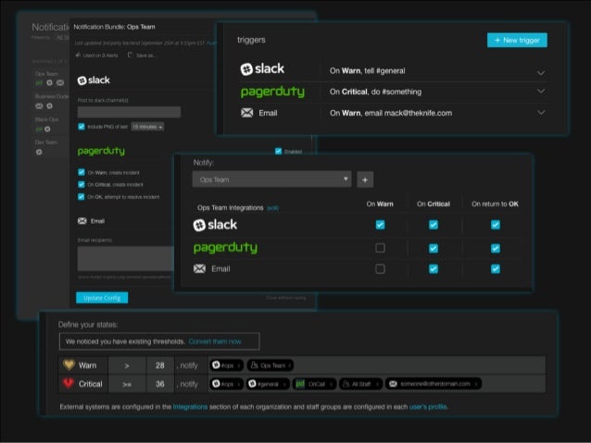The width and height of the screenshot is (591, 443).
Task: Click the Update Config button
Action: tap(102, 298)
